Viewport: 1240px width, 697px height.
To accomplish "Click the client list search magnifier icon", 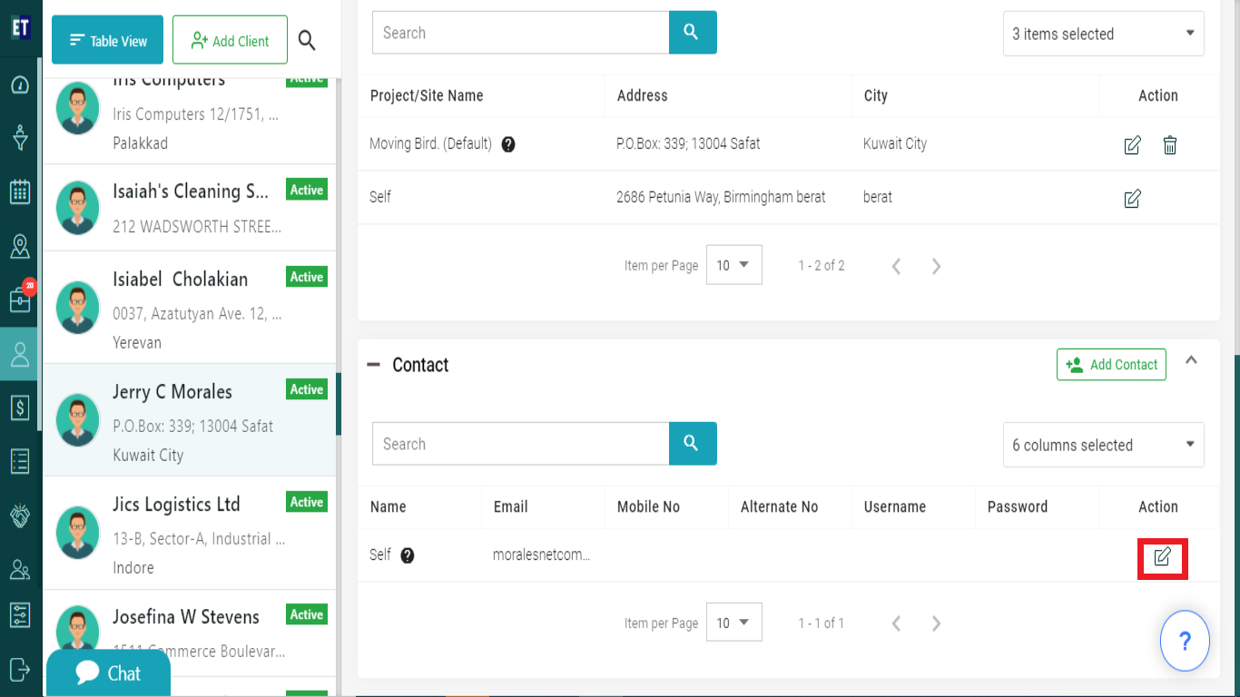I will (307, 40).
